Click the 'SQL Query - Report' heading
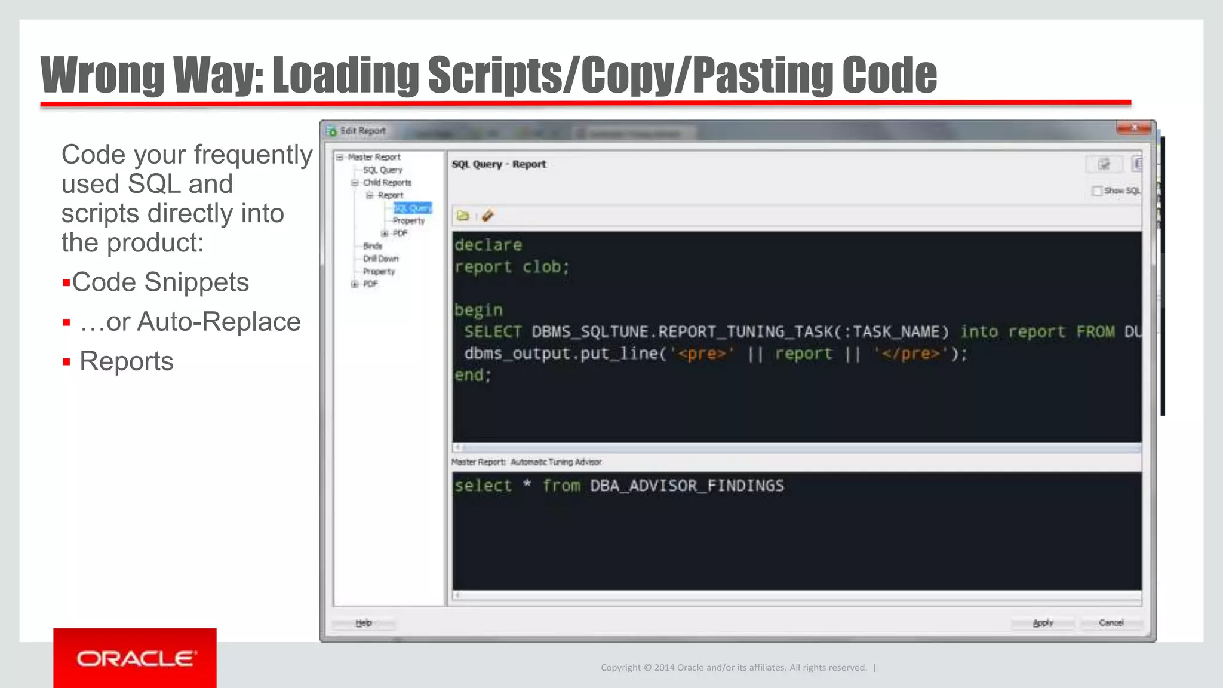The width and height of the screenshot is (1223, 688). tap(499, 164)
